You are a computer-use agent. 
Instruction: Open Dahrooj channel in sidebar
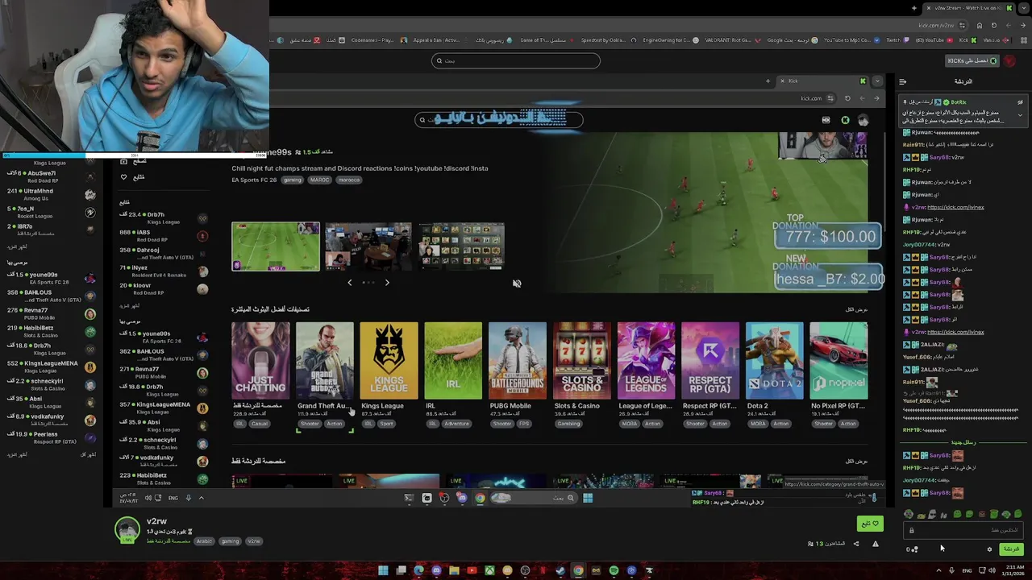point(164,253)
